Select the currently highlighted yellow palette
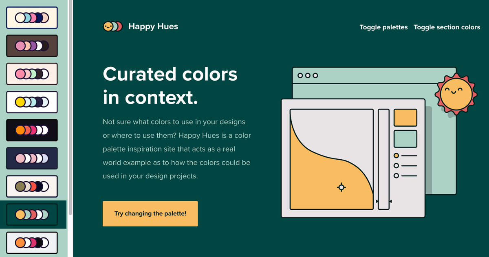The width and height of the screenshot is (489, 257). [x=32, y=214]
